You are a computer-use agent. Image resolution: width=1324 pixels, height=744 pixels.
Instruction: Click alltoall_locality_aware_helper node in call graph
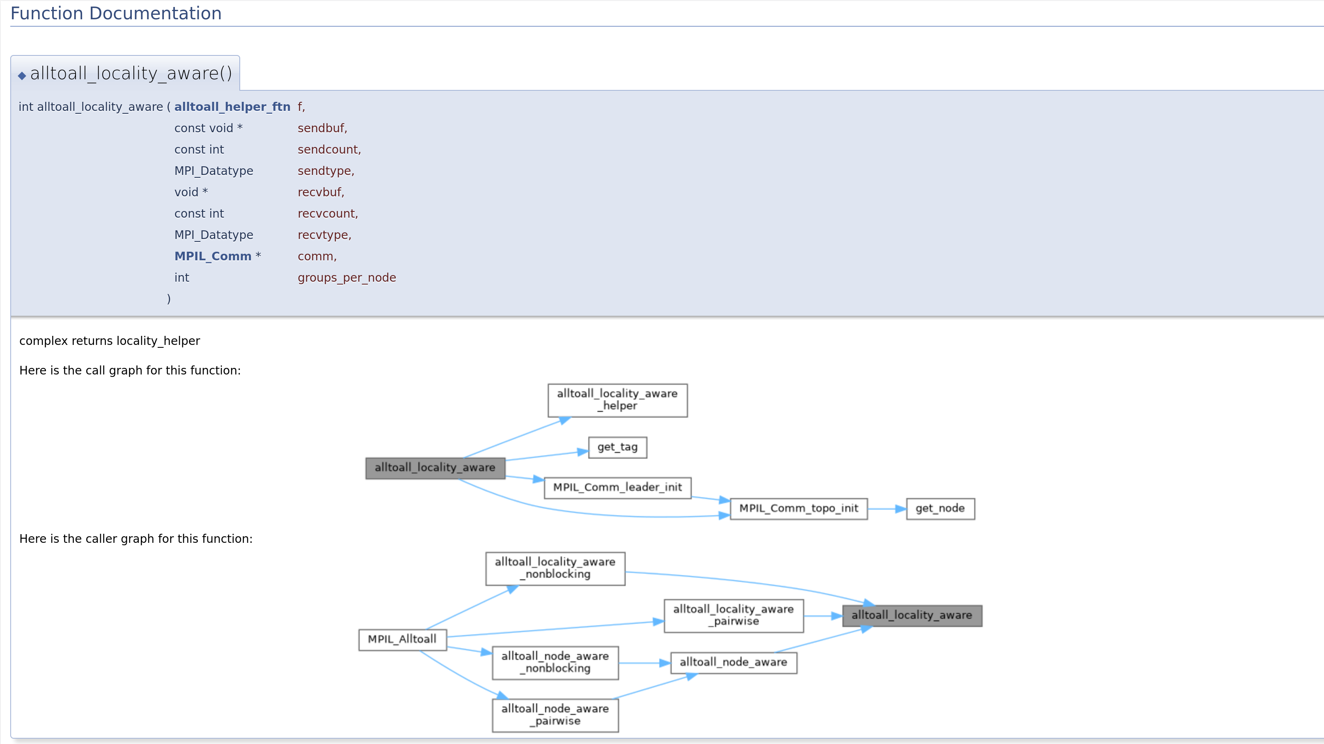(x=617, y=400)
